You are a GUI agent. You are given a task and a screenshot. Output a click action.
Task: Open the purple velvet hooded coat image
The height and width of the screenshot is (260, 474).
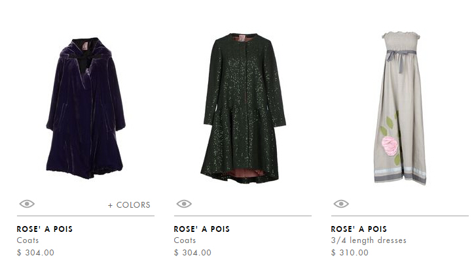pyautogui.click(x=86, y=108)
